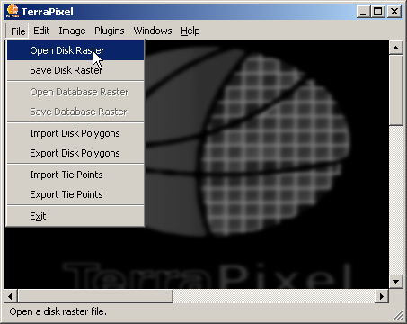Image resolution: width=407 pixels, height=324 pixels.
Task: Click the horizontal scrollbar left arrow
Action: (11, 296)
